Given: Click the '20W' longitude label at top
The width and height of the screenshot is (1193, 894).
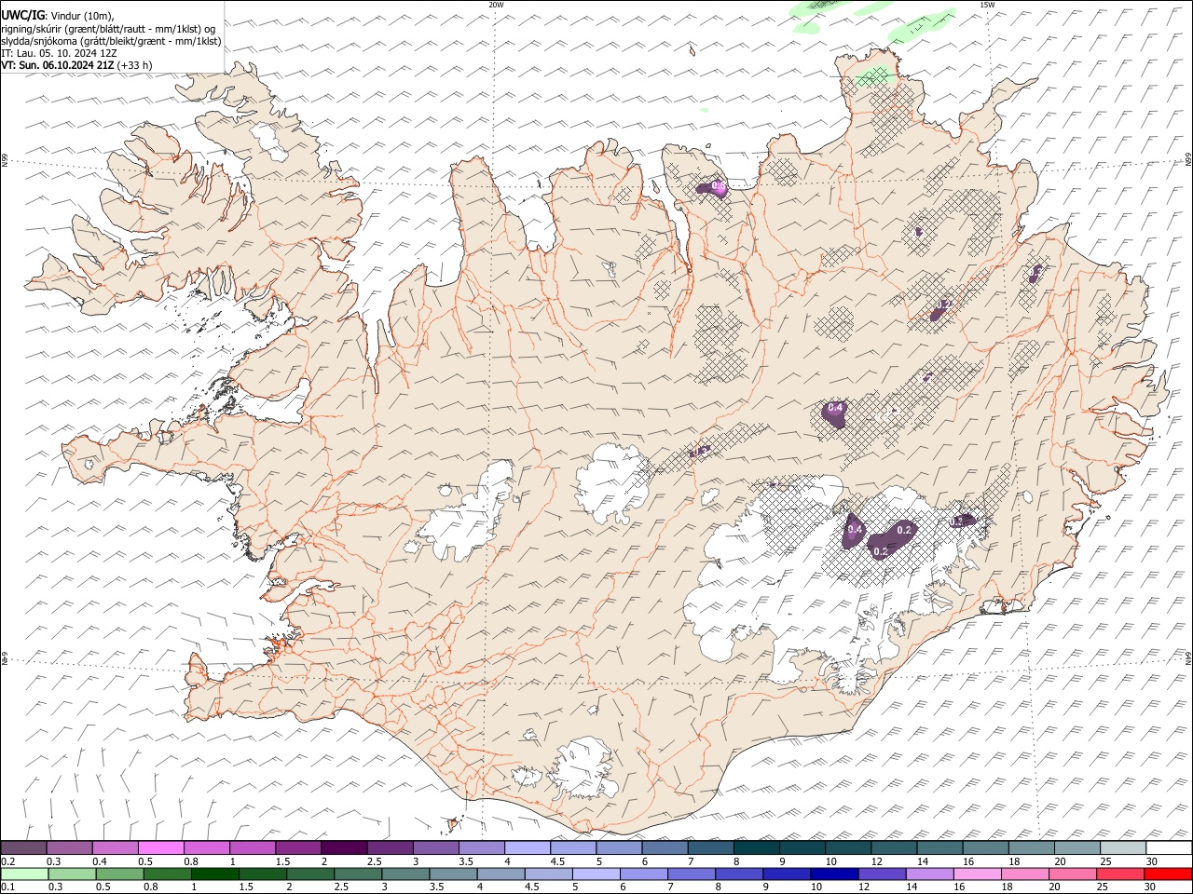Looking at the screenshot, I should click(x=496, y=5).
